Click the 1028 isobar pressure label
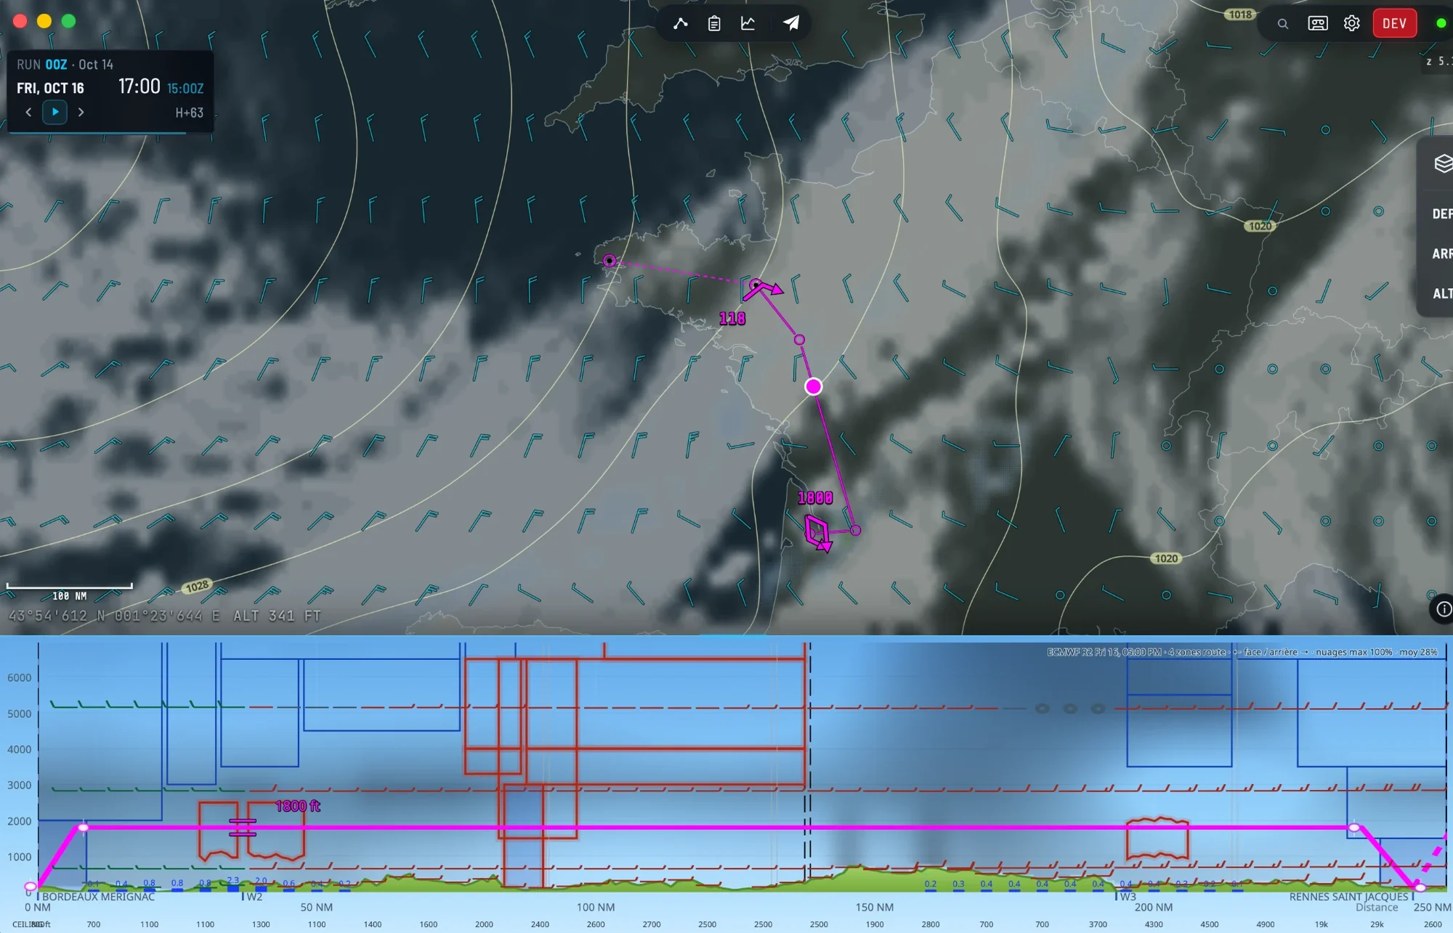This screenshot has height=933, width=1453. [197, 586]
